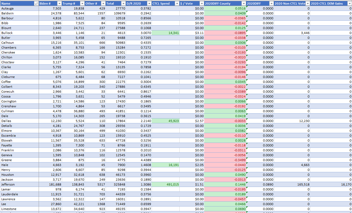Click Calhoun's Biden count 15,216
Screen dimensions: 352x213
tap(50, 43)
